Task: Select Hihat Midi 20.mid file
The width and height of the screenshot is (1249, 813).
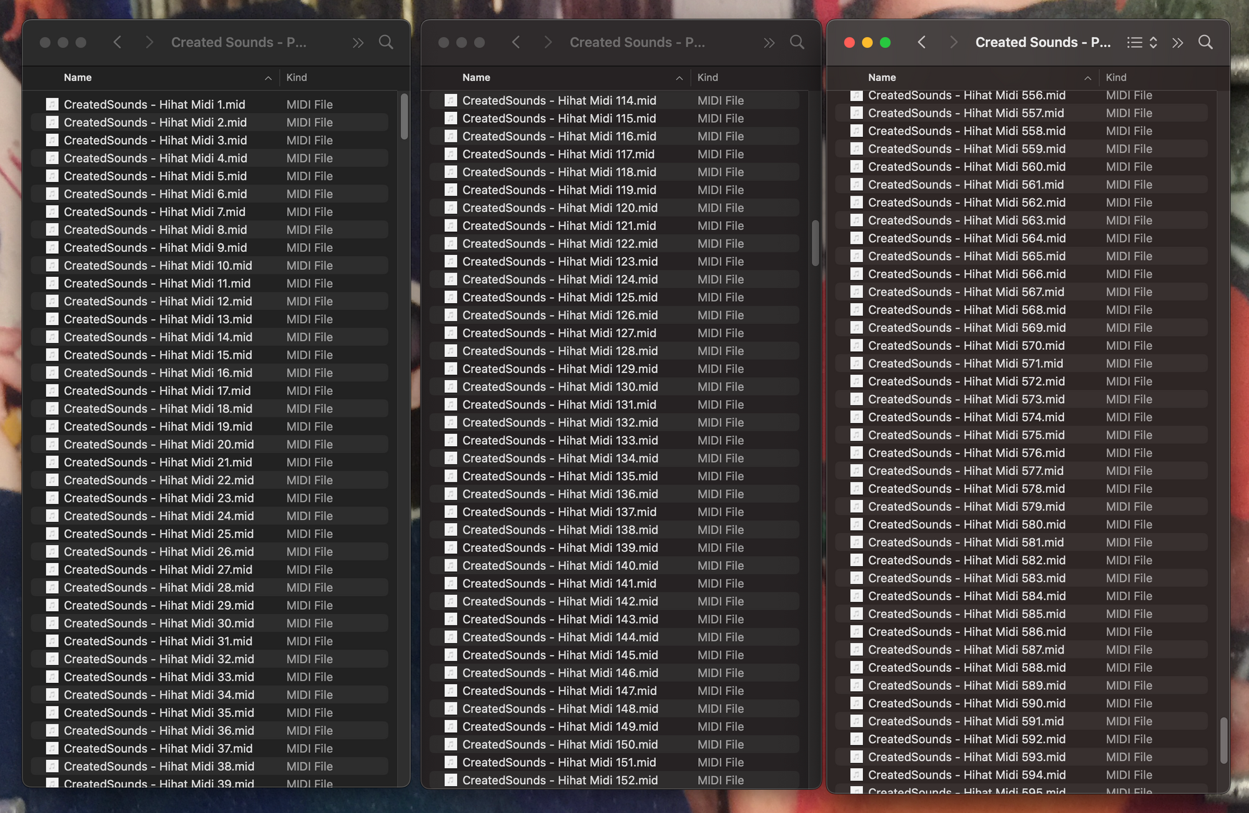Action: pos(159,444)
